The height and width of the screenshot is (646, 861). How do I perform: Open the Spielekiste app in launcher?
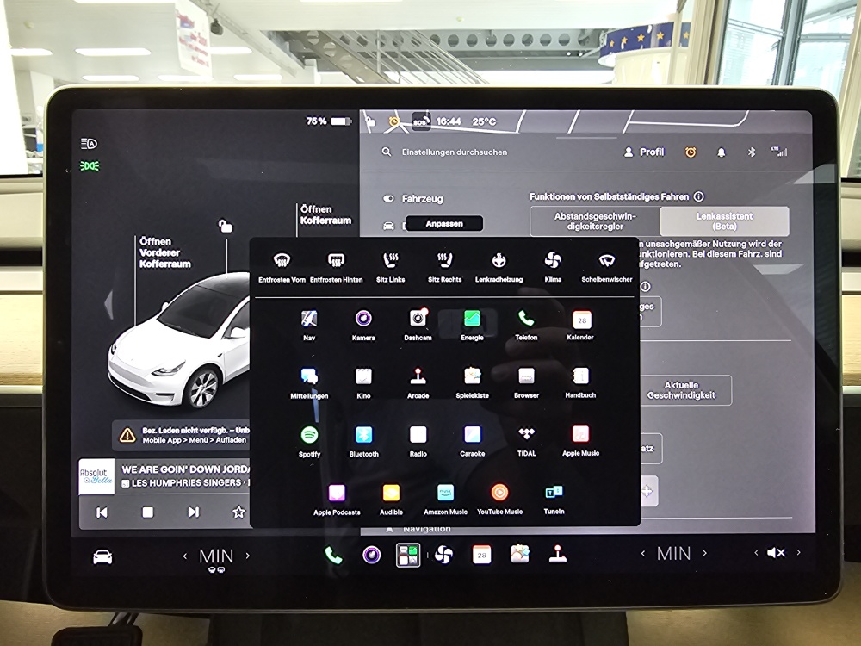(472, 383)
